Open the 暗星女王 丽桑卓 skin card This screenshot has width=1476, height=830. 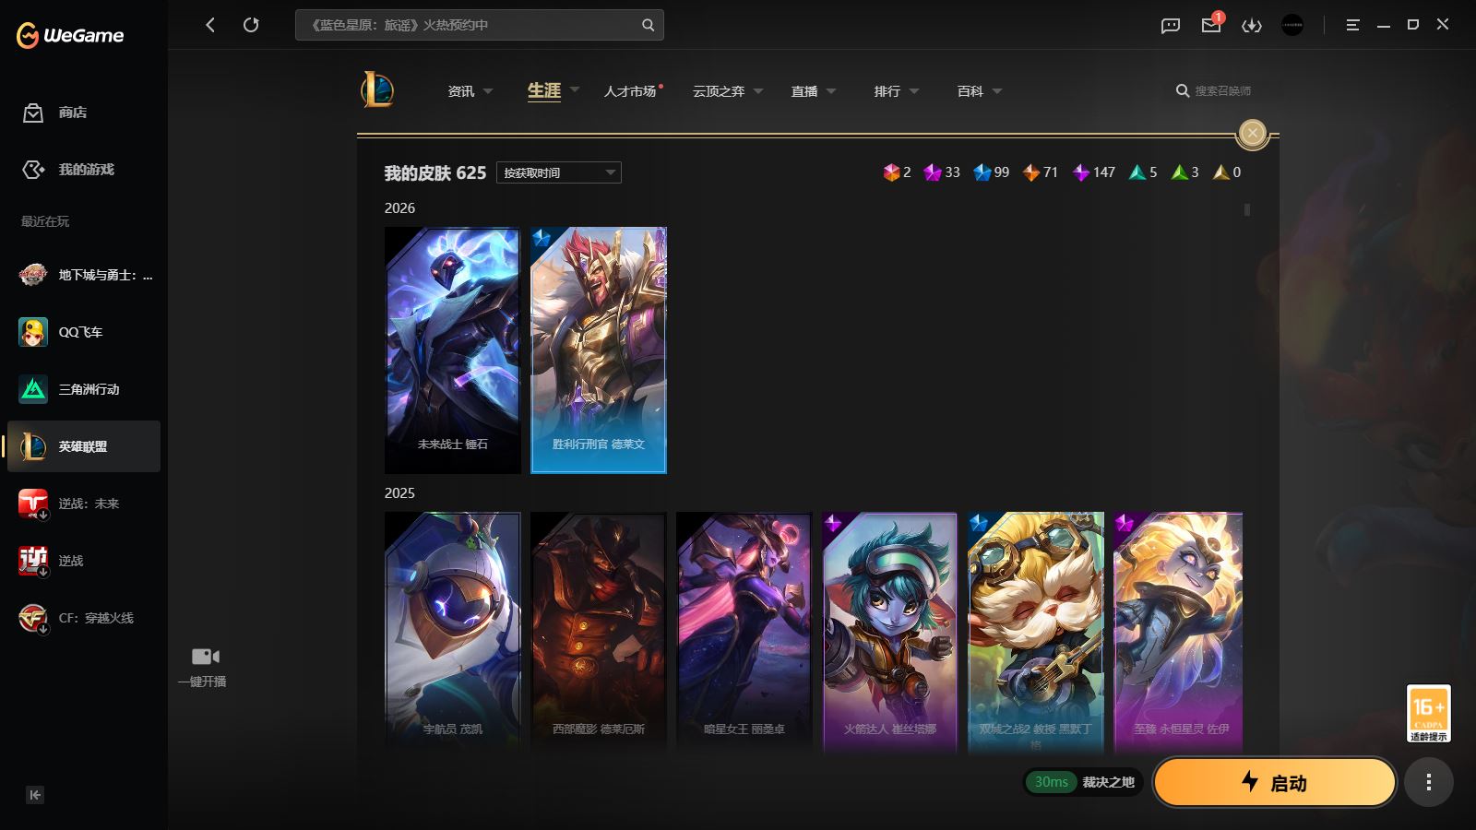[744, 634]
